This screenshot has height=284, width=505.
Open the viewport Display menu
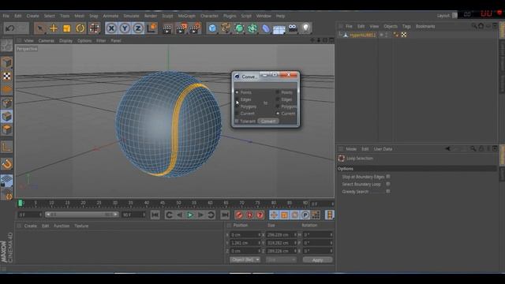point(65,41)
